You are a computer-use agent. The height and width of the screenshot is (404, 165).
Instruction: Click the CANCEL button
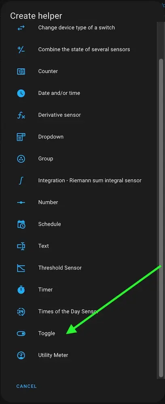click(27, 386)
